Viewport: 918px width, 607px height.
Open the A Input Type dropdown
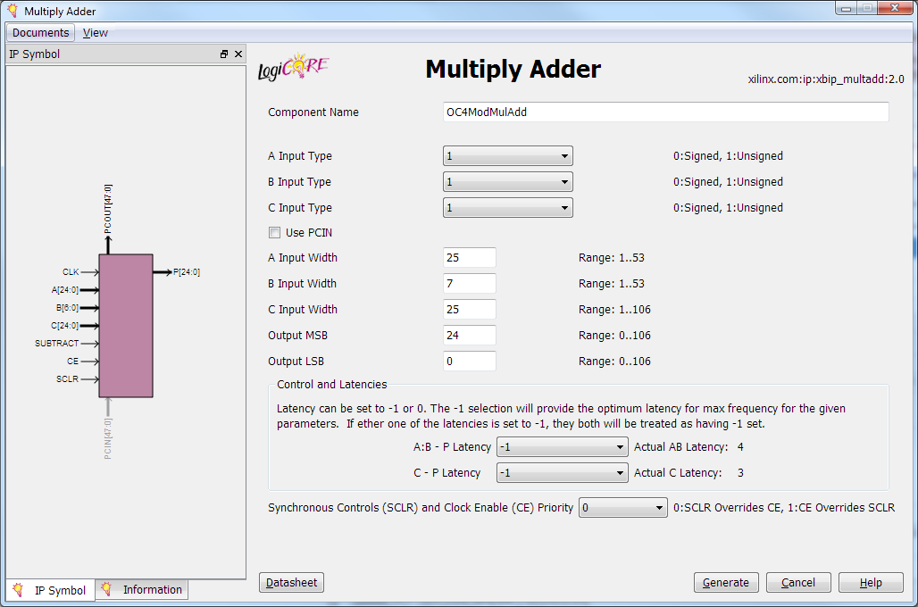click(507, 155)
